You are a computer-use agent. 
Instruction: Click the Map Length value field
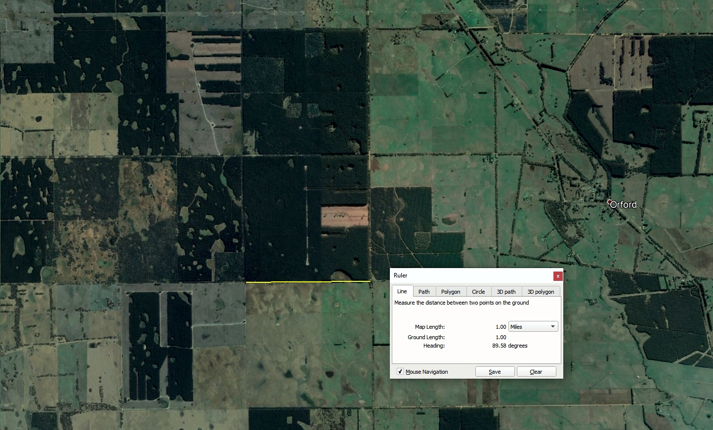coord(501,327)
